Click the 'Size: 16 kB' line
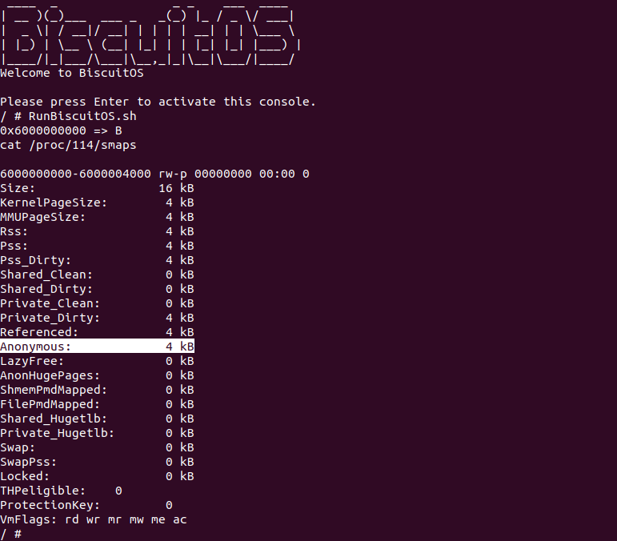The height and width of the screenshot is (541, 617). (97, 188)
